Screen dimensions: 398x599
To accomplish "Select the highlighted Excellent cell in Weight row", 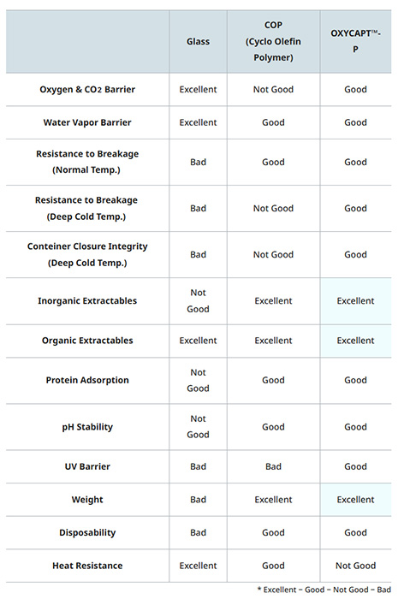I will (x=355, y=500).
